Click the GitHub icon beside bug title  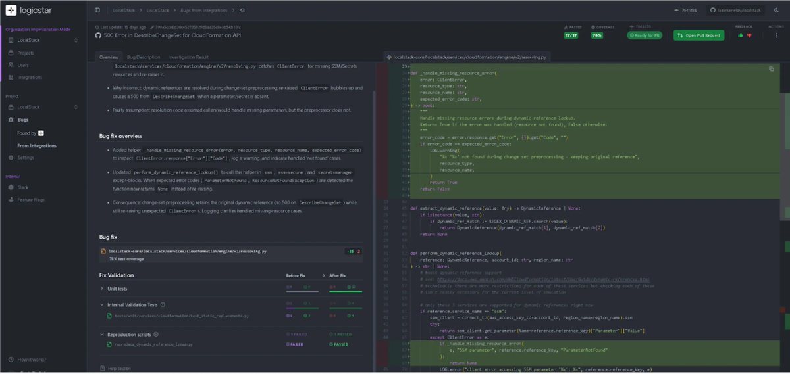click(99, 35)
